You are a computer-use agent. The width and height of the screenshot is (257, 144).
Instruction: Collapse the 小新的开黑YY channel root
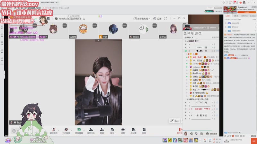coord(186,41)
